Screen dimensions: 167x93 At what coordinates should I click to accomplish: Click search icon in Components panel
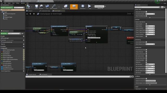pyautogui.click(x=24, y=7)
